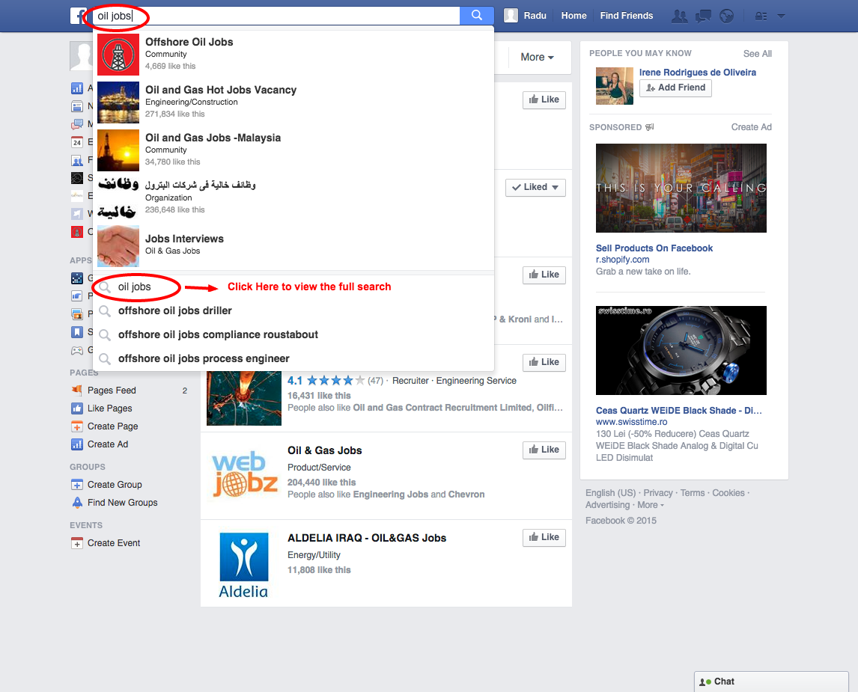Click English (US) language link

click(x=611, y=493)
